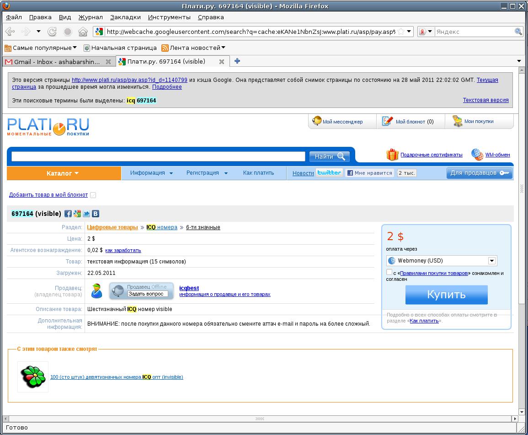Close the Gmail Inbox tab
This screenshot has width=528, height=435.
108,62
